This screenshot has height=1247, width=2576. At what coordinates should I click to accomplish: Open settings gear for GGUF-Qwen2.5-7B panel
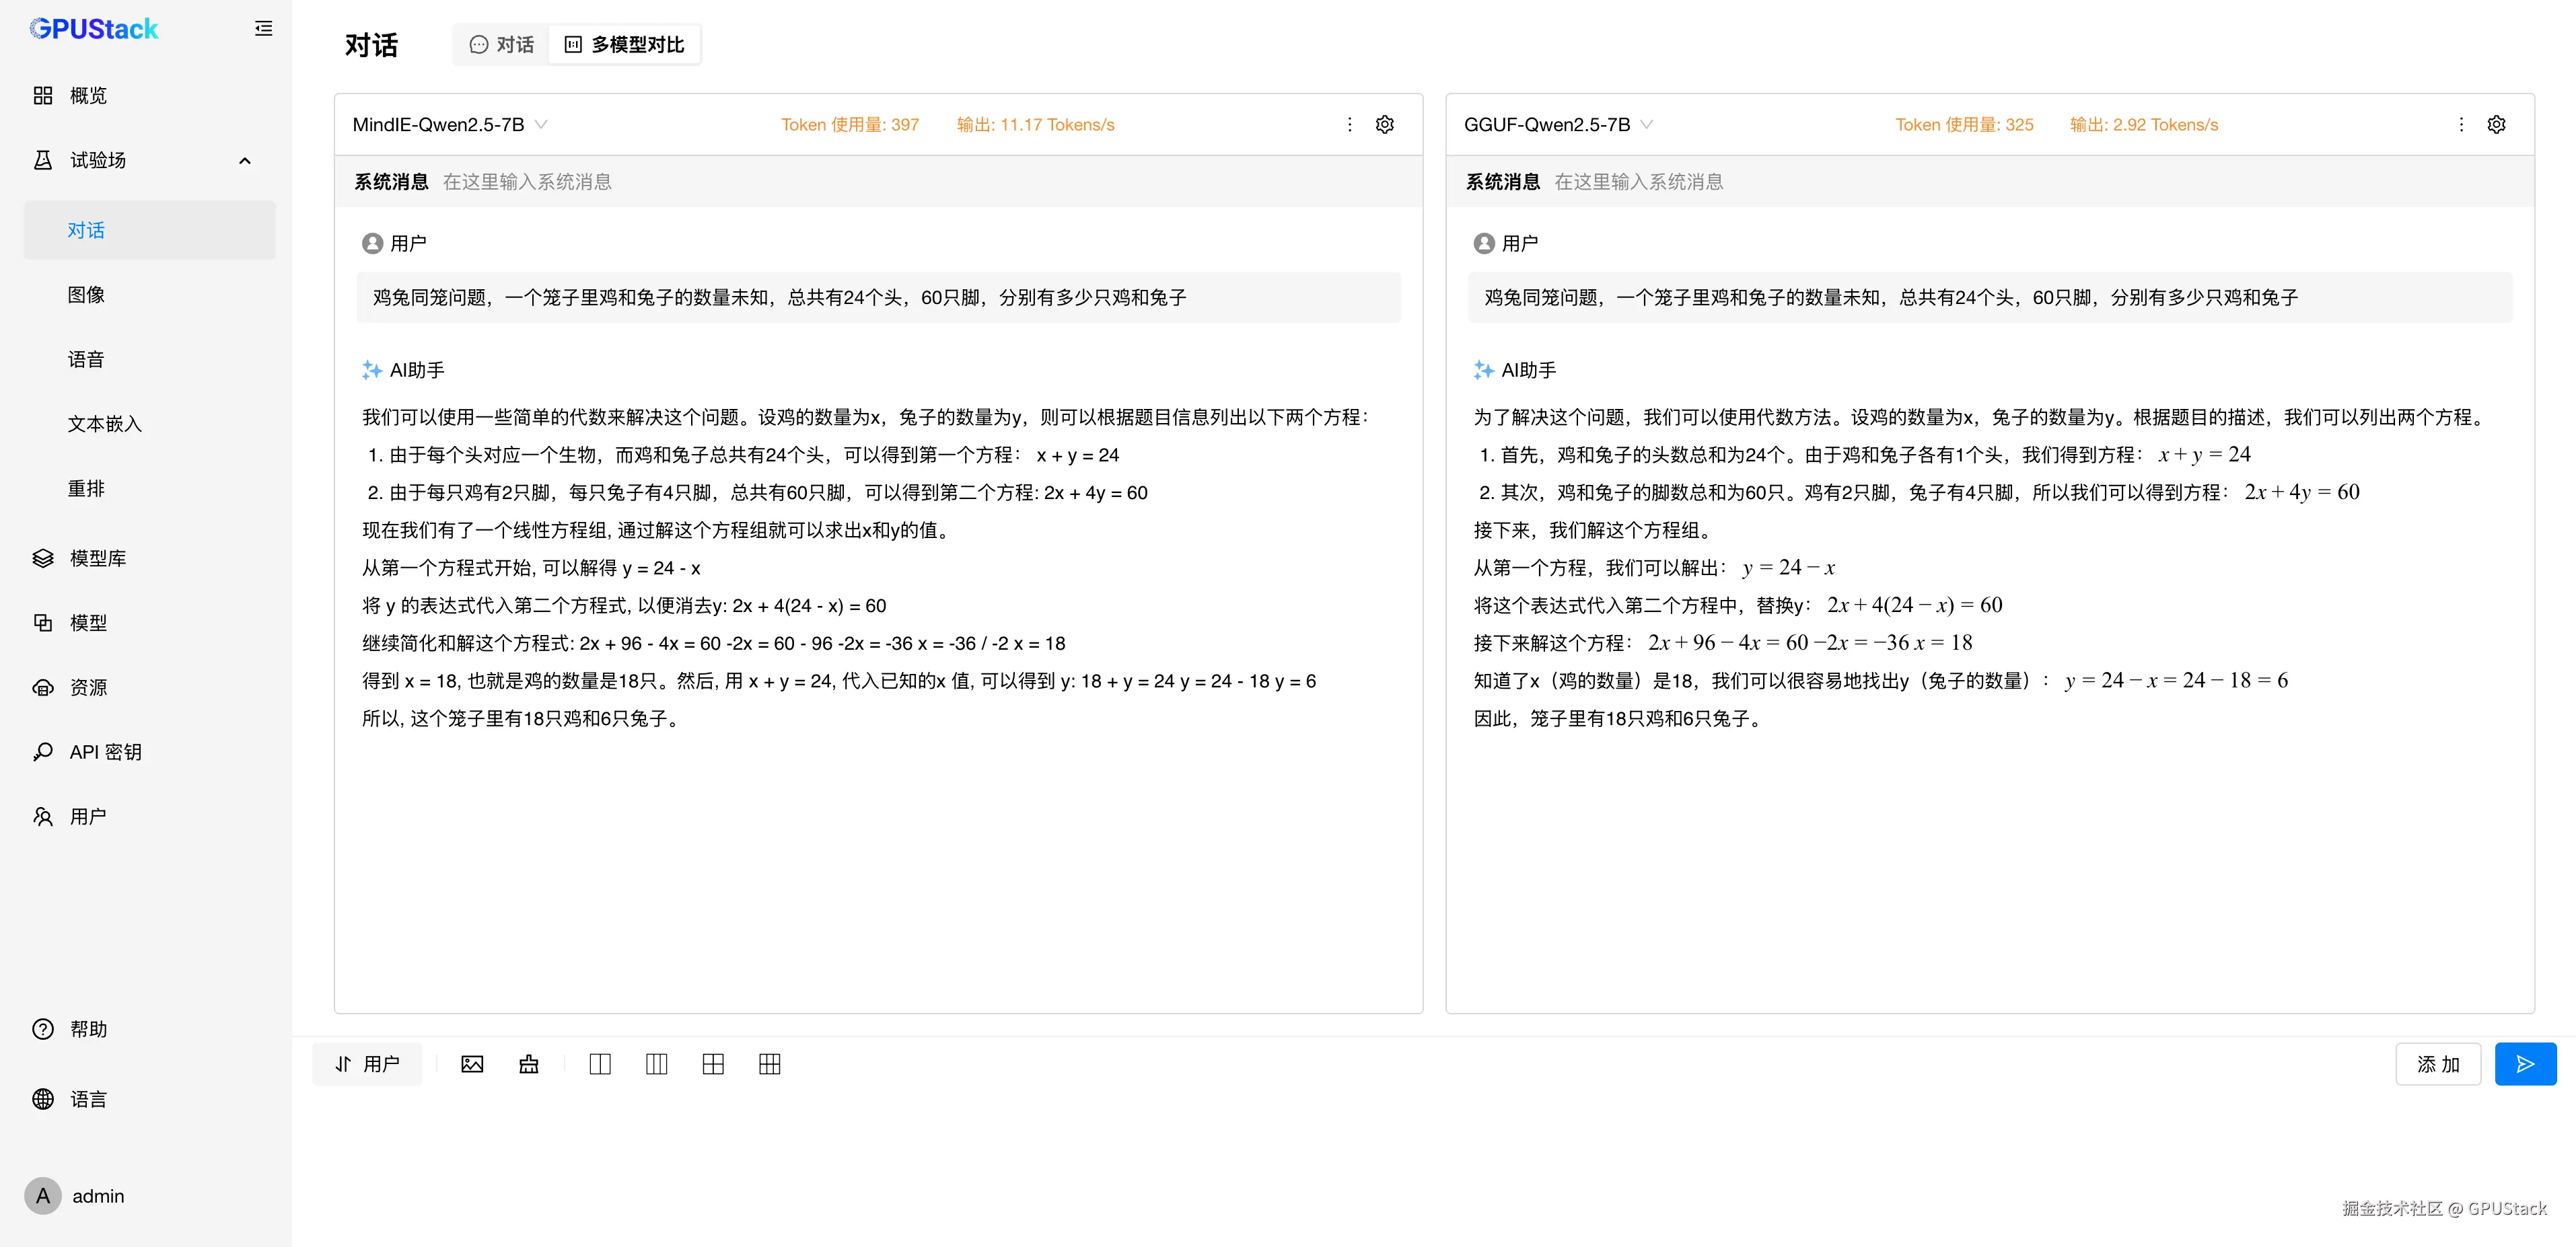pyautogui.click(x=2496, y=125)
